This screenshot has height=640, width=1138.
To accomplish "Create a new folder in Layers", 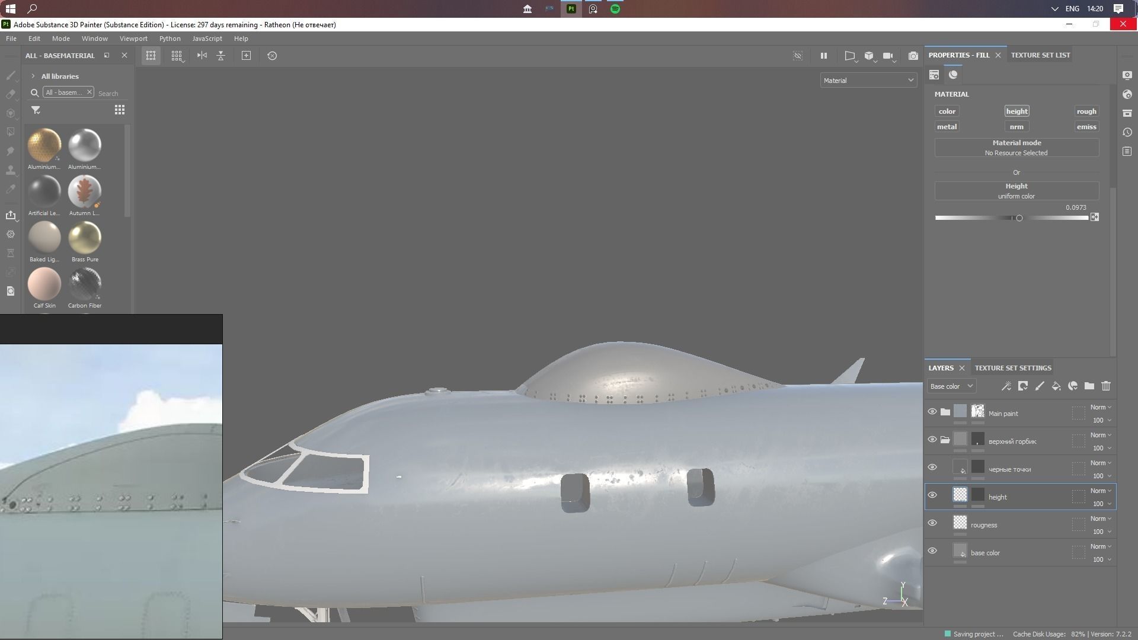I will [1089, 386].
